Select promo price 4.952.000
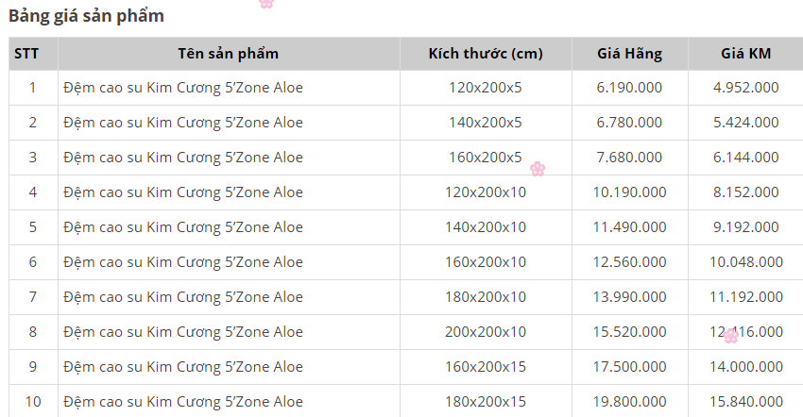Screen dimensions: 803x417 click(745, 88)
